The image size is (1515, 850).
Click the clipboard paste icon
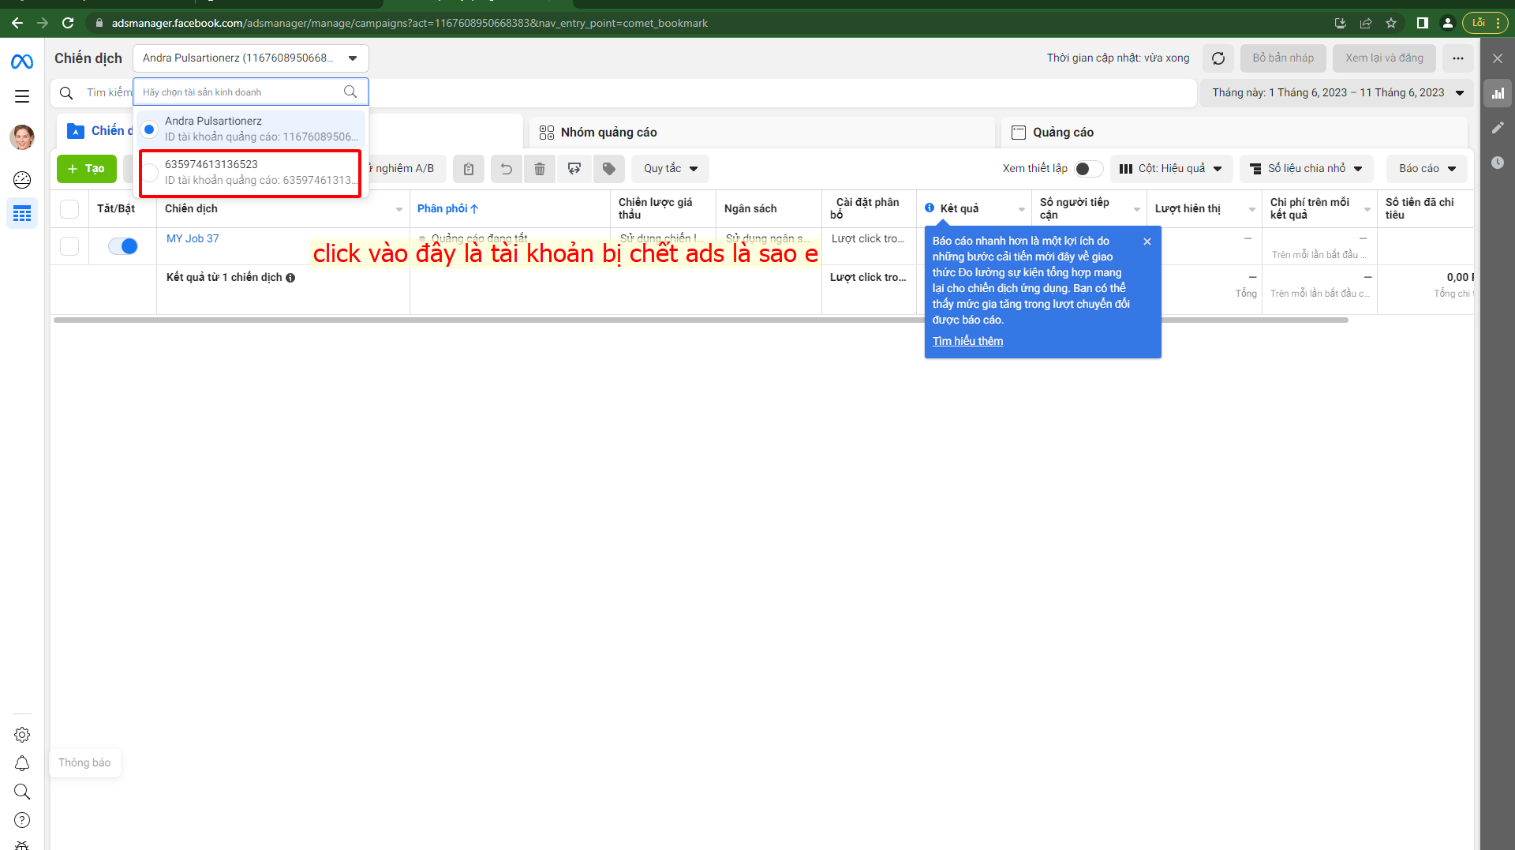coord(469,169)
